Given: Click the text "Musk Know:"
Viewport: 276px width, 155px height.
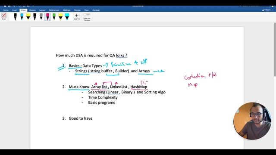Looking at the screenshot, I should point(79,87).
